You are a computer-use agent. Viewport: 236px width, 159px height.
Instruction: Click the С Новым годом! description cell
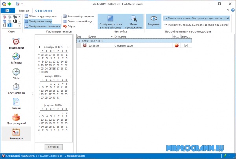(x=143, y=45)
